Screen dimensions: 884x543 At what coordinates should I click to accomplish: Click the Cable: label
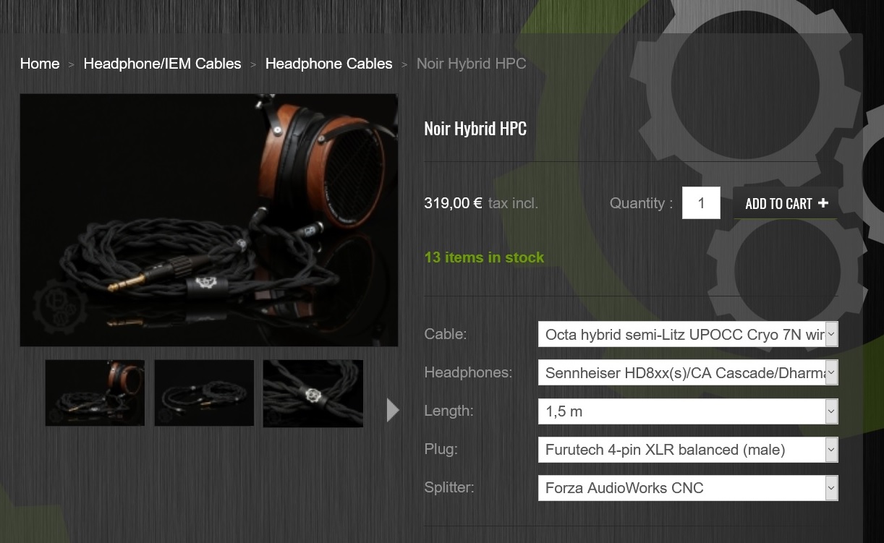(x=446, y=334)
